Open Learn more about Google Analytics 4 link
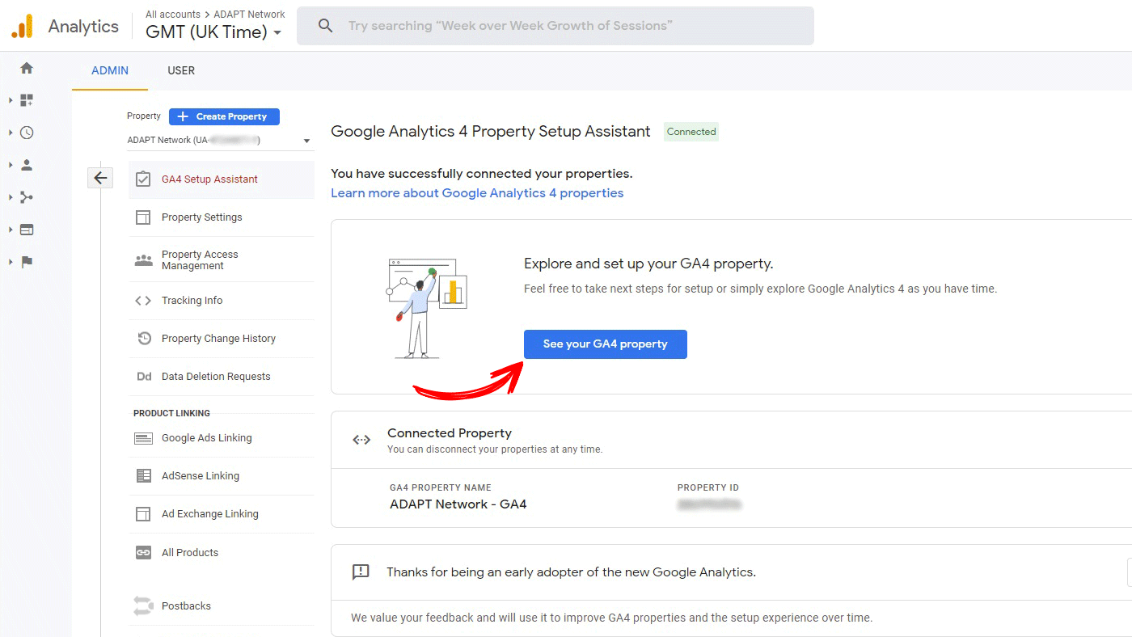 (x=477, y=193)
